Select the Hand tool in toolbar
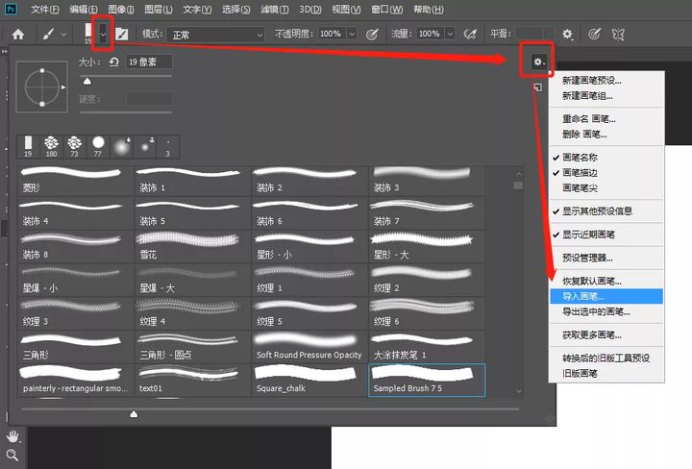Image resolution: width=692 pixels, height=469 pixels. 12,436
